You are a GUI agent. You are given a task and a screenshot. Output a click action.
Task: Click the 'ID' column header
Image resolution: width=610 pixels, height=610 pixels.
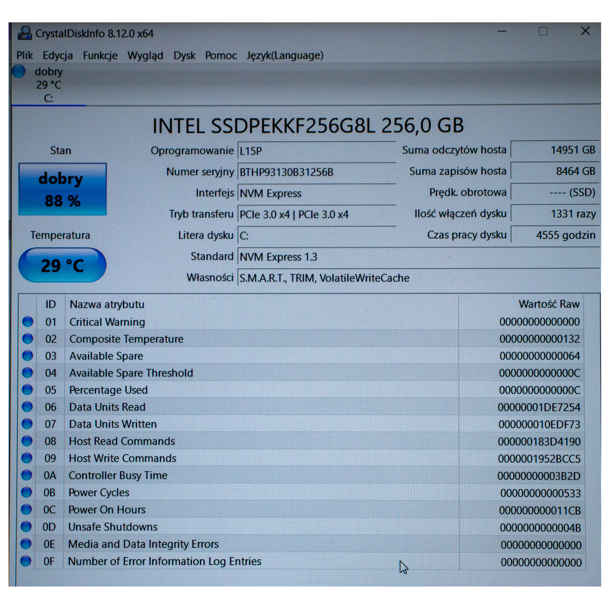click(x=51, y=304)
